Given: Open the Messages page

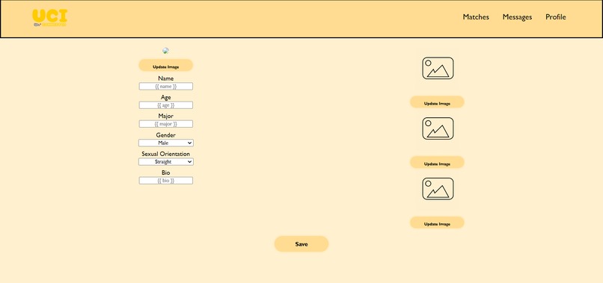Looking at the screenshot, I should click(517, 17).
